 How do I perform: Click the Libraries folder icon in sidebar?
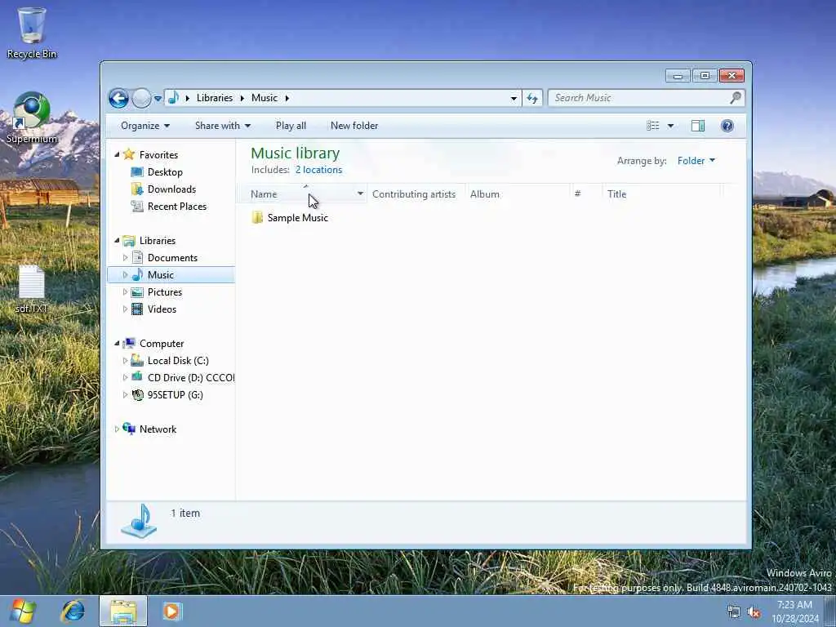128,241
